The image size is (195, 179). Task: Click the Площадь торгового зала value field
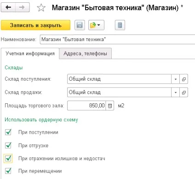tap(86, 106)
